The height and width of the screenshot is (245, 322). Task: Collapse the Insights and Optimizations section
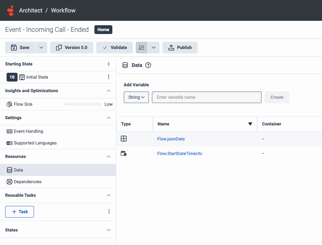(x=108, y=91)
